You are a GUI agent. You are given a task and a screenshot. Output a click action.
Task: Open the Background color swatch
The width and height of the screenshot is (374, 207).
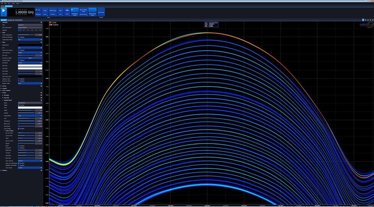click(x=30, y=45)
